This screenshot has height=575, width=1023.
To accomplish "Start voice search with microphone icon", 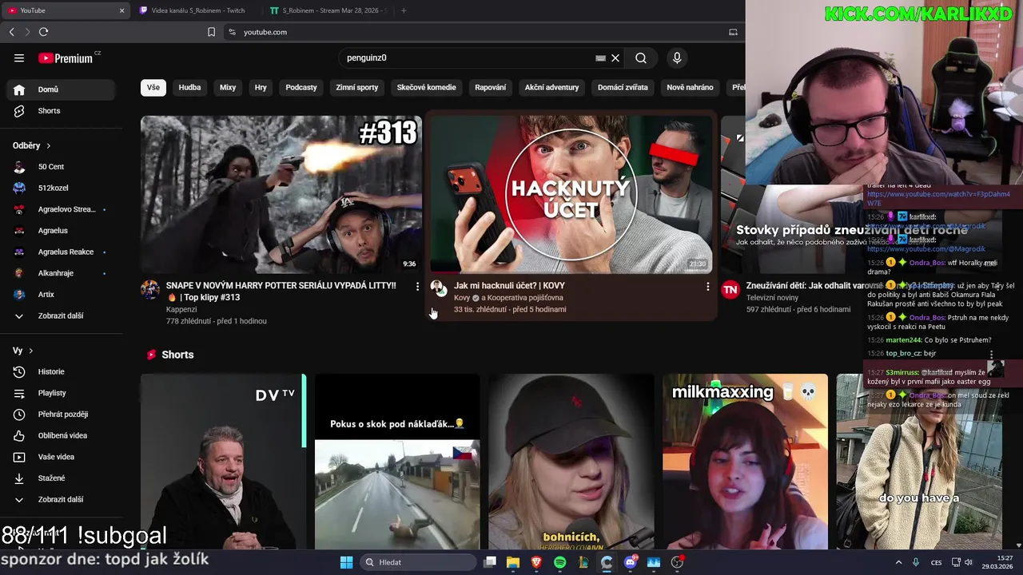I will pos(677,57).
